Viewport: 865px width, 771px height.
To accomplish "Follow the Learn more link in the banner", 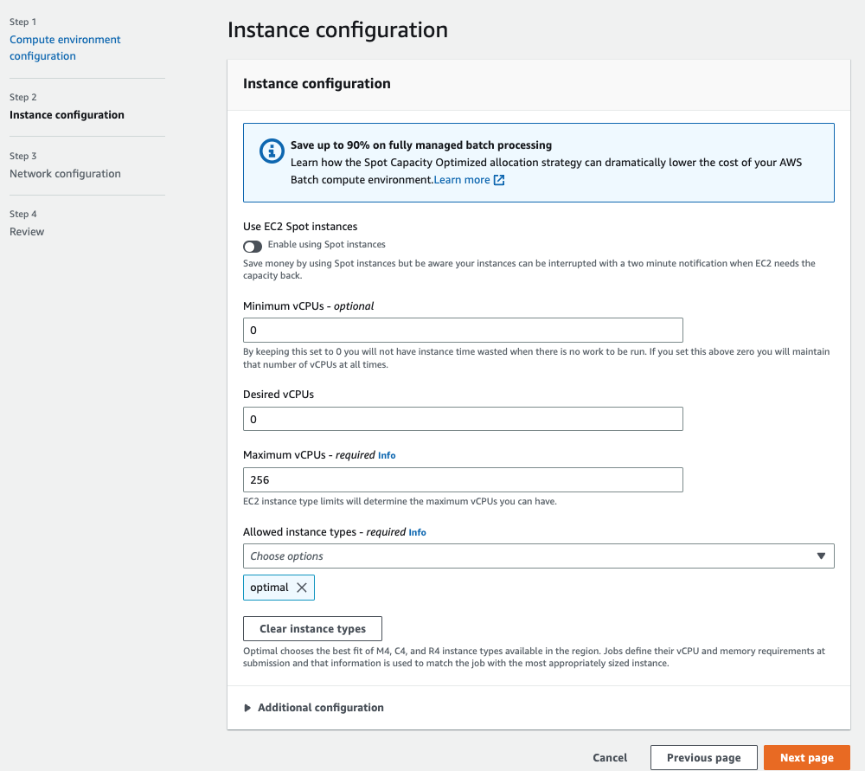I will pyautogui.click(x=462, y=180).
